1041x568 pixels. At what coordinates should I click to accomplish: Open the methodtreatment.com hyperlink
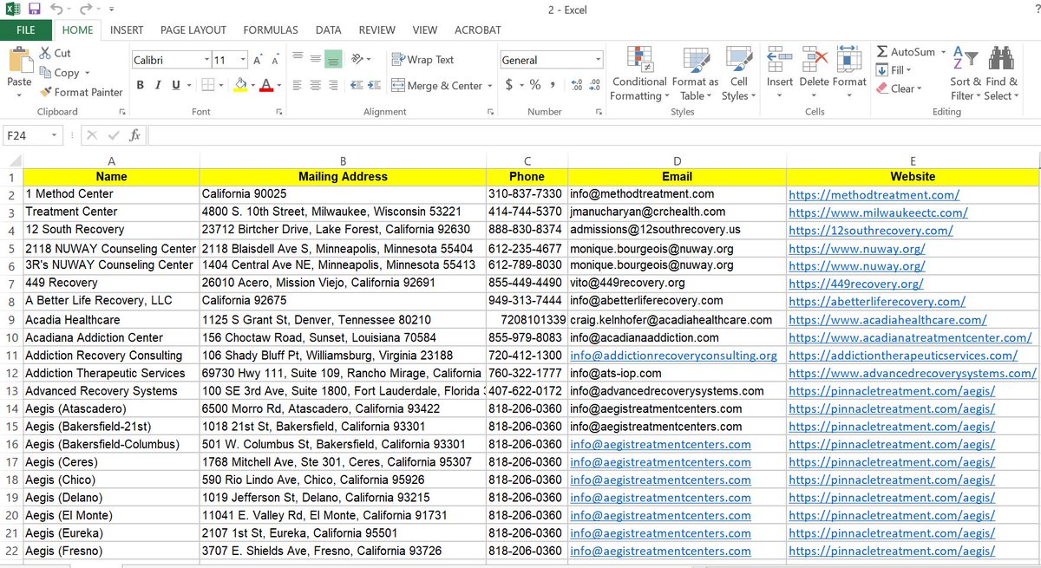(x=874, y=194)
